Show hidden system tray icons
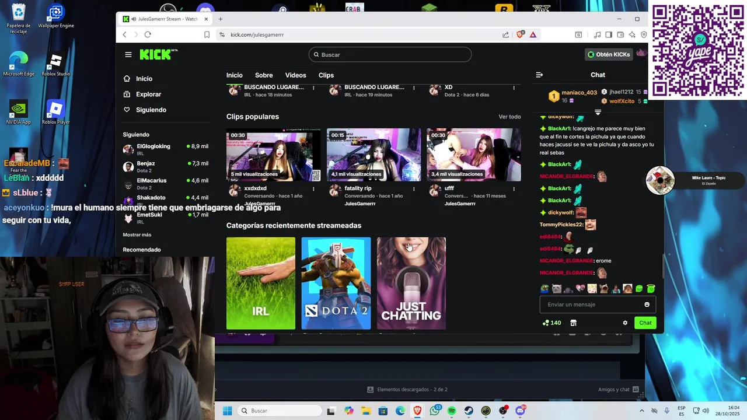This screenshot has height=420, width=747. coord(642,411)
